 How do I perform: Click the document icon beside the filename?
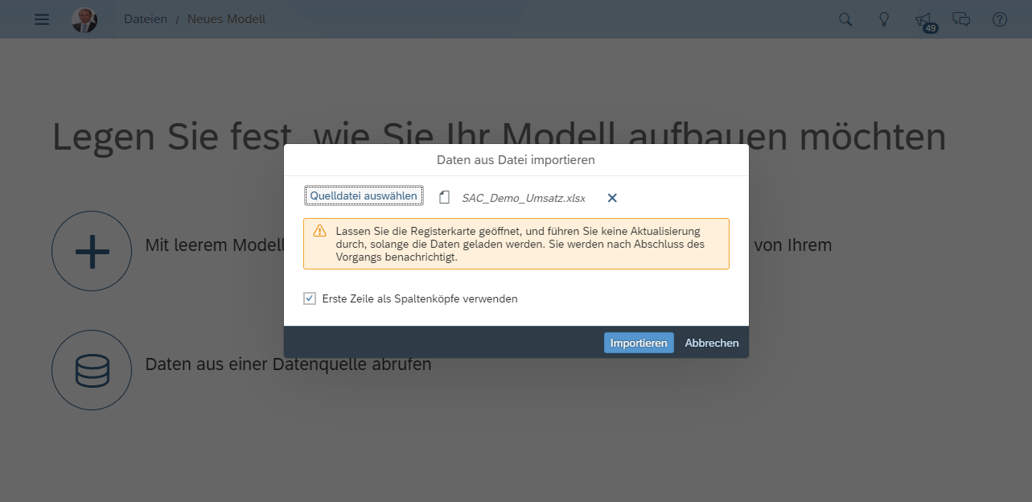pos(444,198)
